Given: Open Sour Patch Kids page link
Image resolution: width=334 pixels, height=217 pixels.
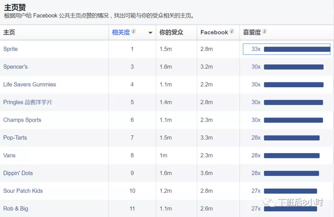Looking at the screenshot, I should pyautogui.click(x=23, y=191).
